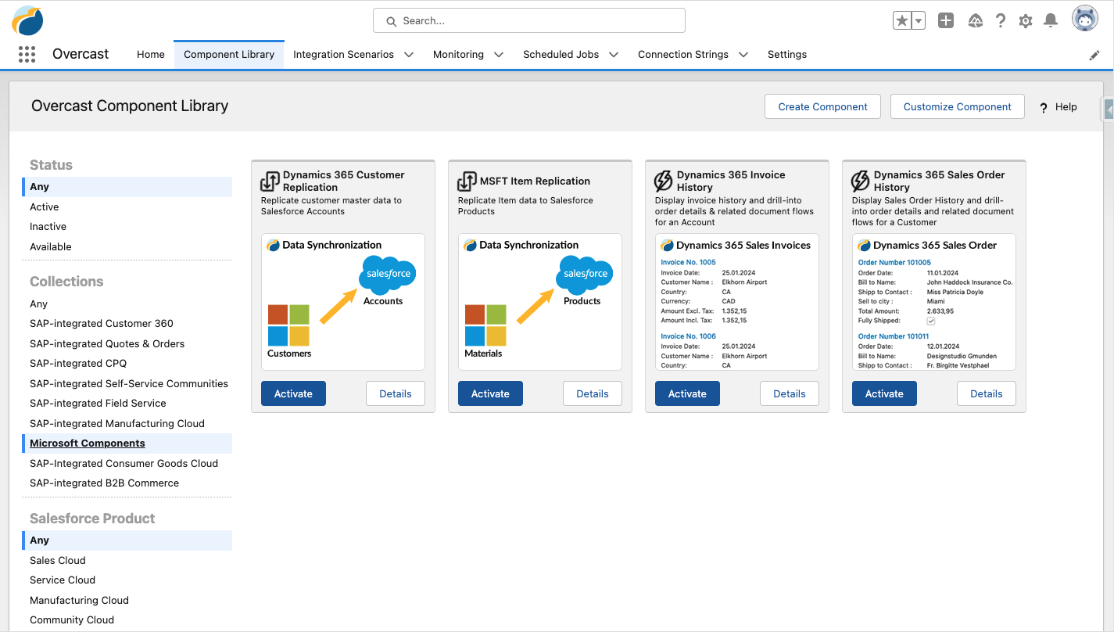Activate Dynamics 365 Customer Replication

tap(293, 393)
